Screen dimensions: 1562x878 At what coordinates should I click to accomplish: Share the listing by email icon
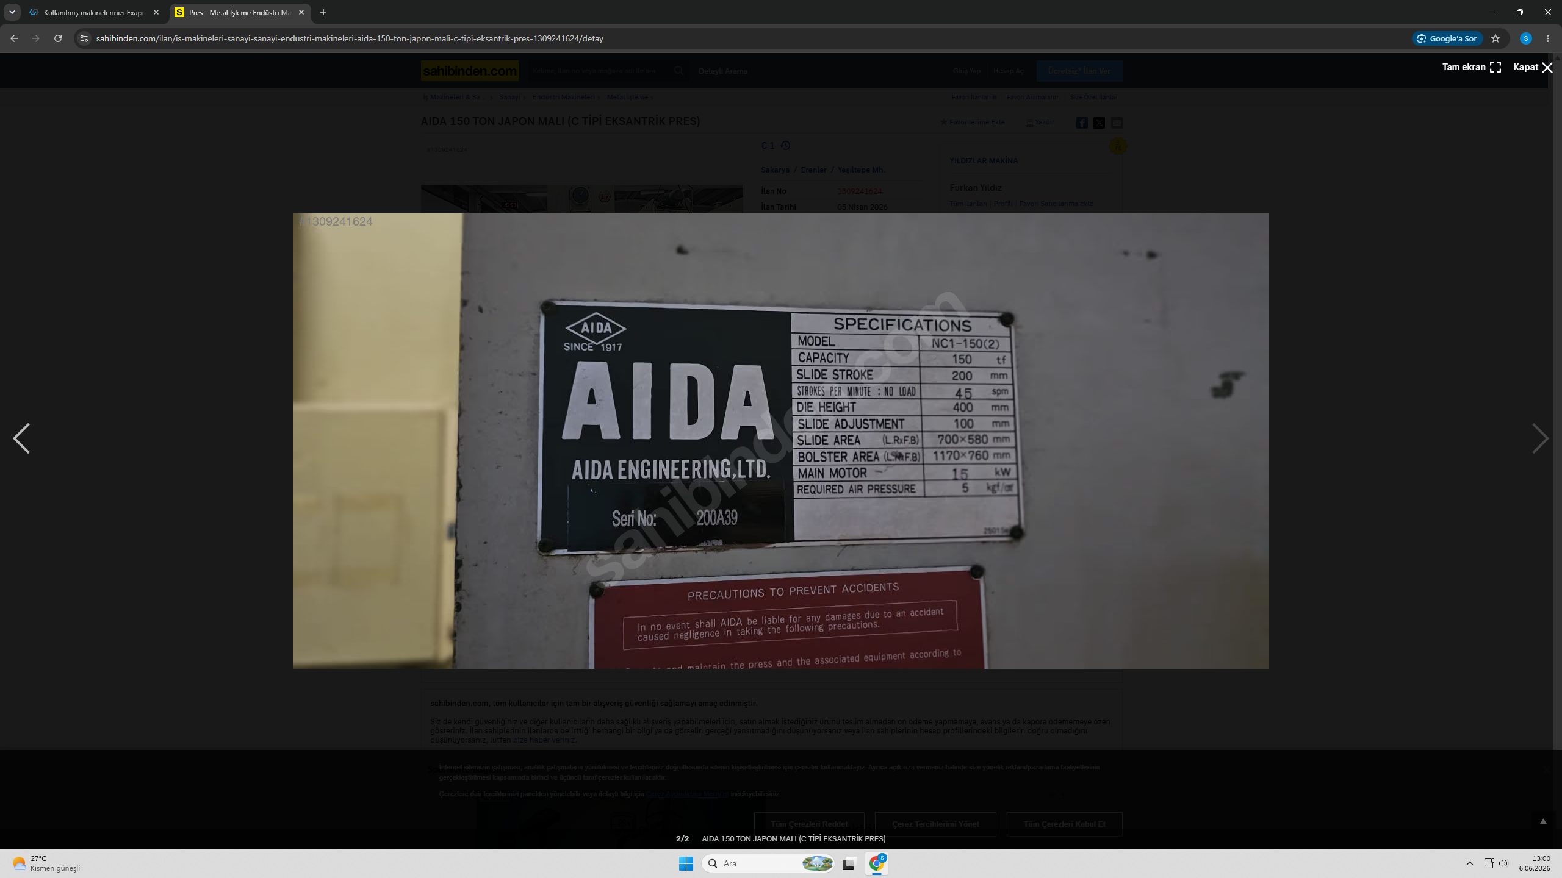[x=1117, y=123]
